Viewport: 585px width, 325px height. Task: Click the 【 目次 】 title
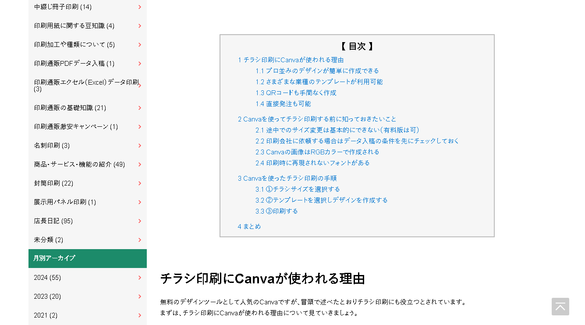(357, 46)
